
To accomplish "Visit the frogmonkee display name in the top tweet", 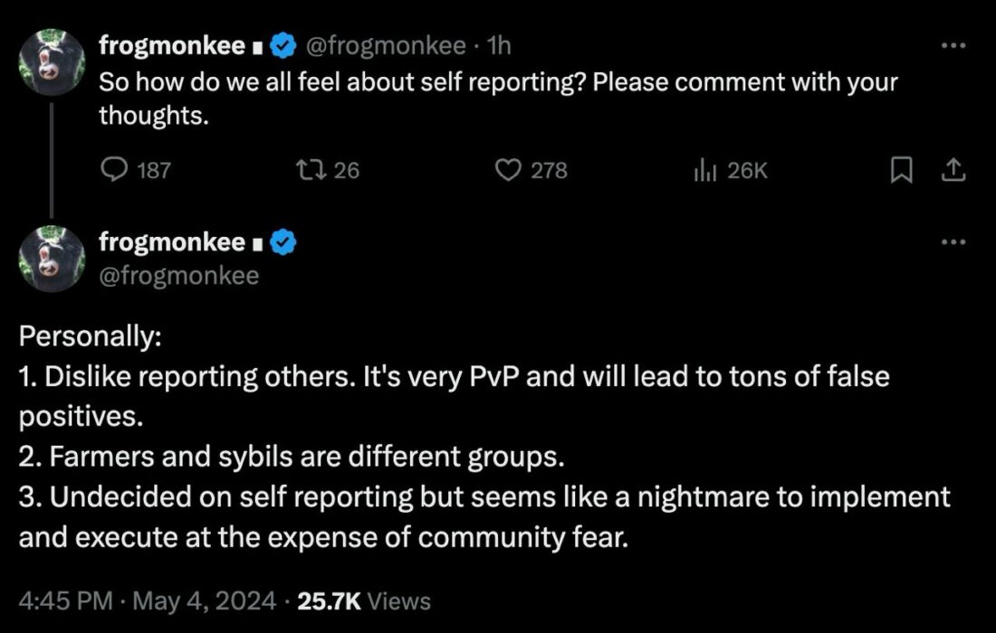I will click(172, 46).
